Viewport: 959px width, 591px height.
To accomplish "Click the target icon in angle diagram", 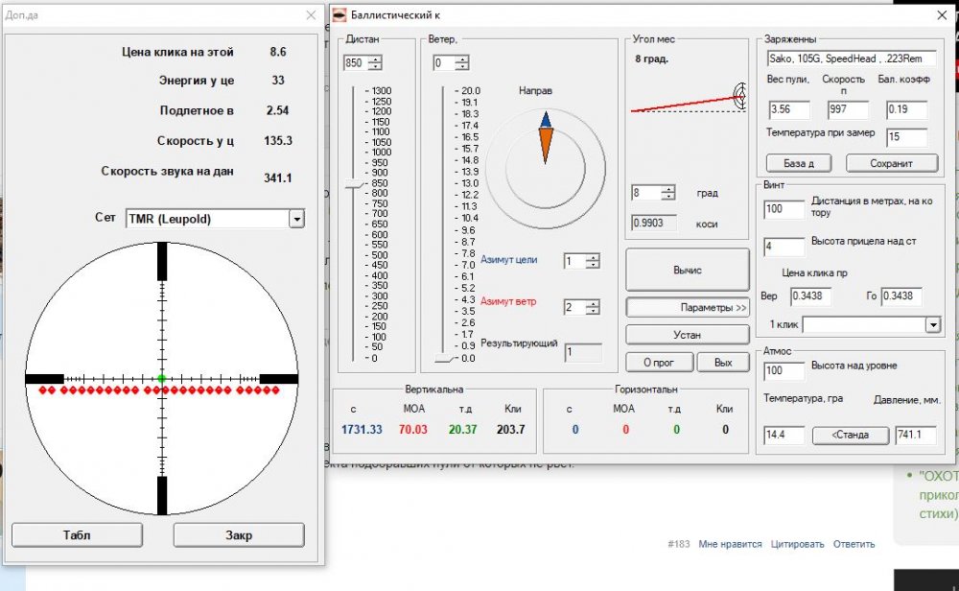I will pyautogui.click(x=739, y=94).
